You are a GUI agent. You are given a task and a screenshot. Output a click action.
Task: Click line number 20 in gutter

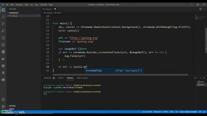tap(48, 52)
